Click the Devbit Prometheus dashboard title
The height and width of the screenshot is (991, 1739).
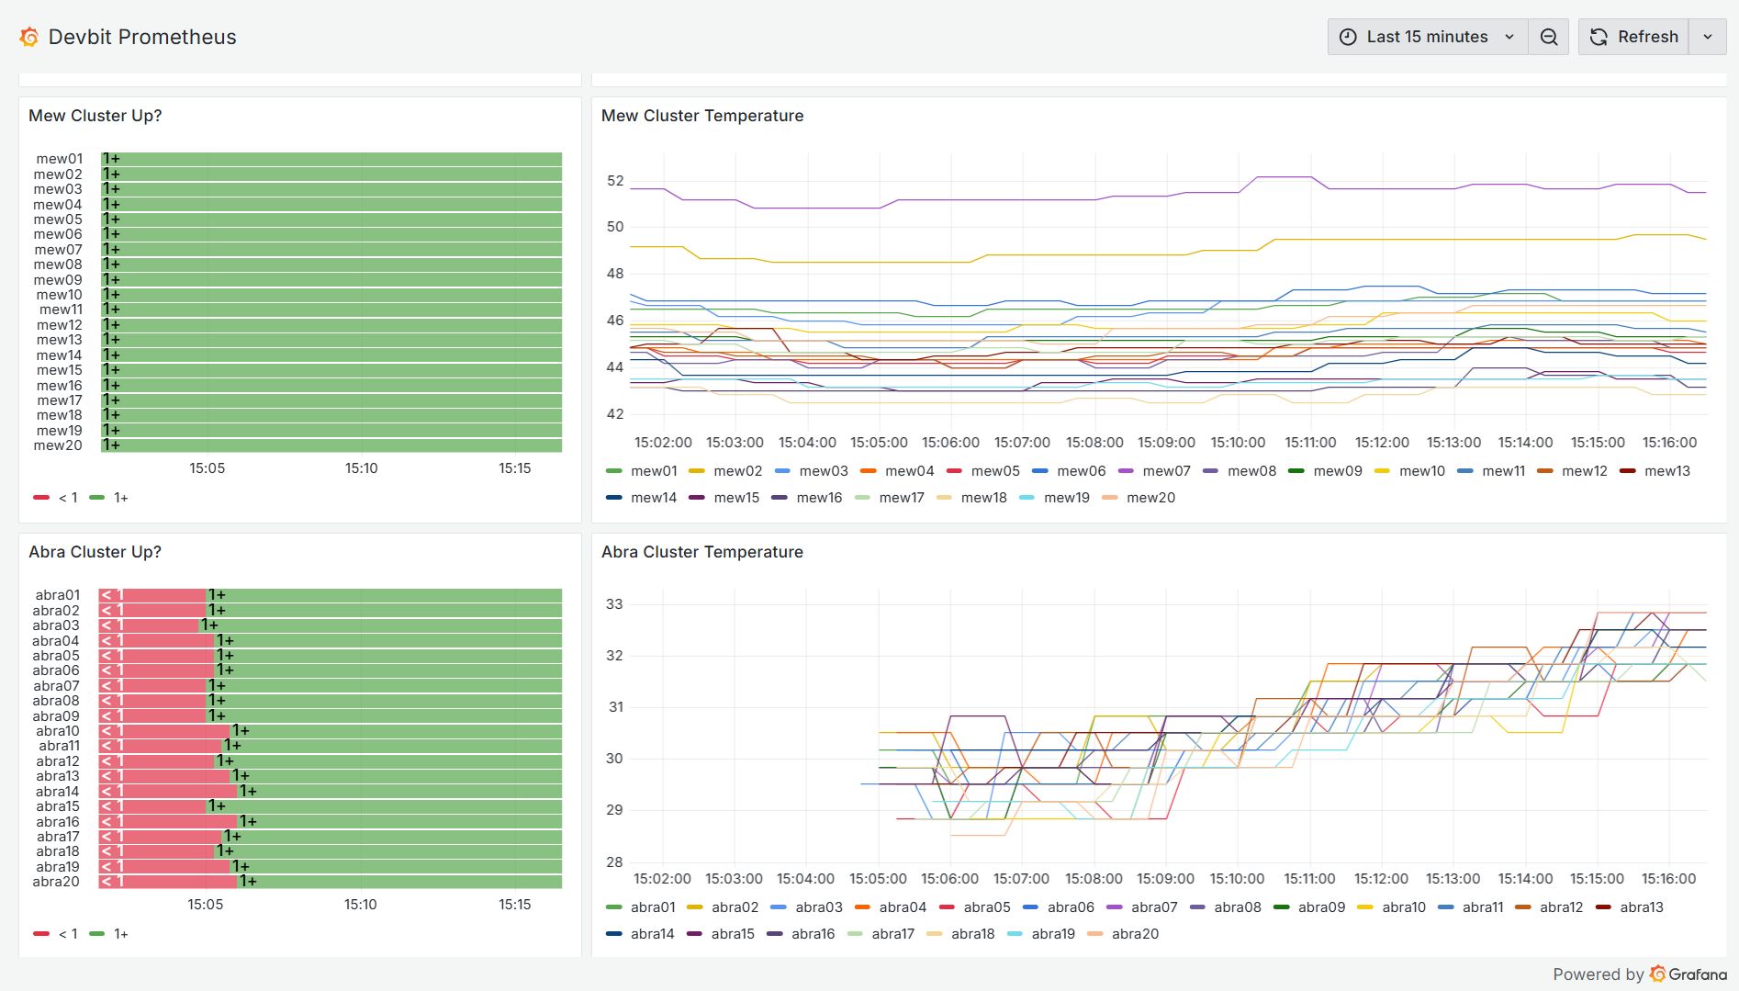[142, 37]
